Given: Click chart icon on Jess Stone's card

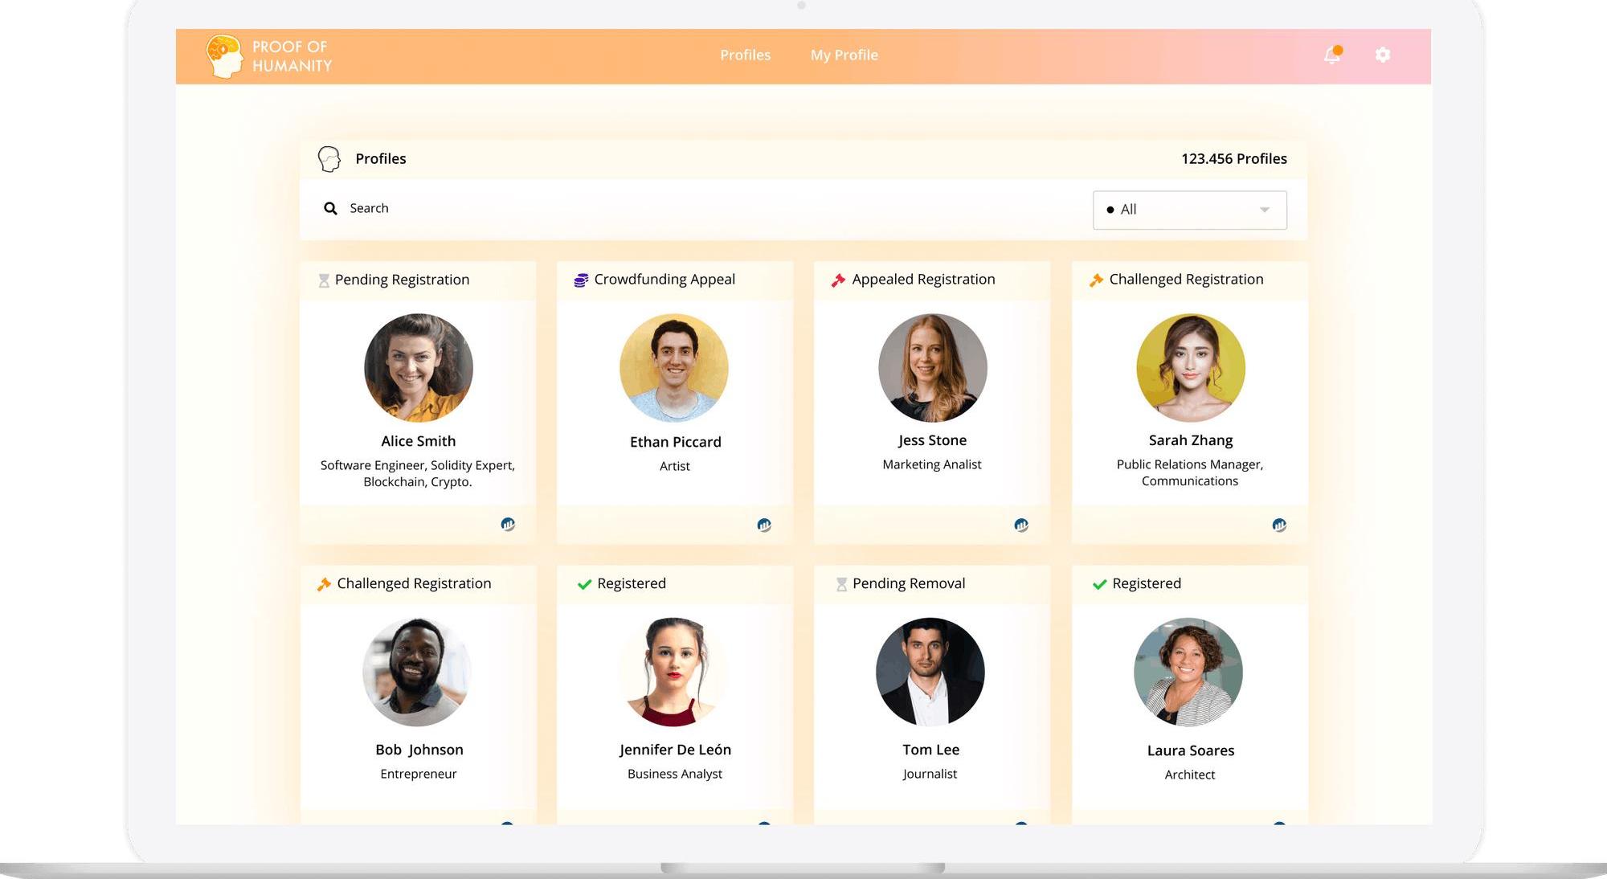Looking at the screenshot, I should pyautogui.click(x=1021, y=525).
